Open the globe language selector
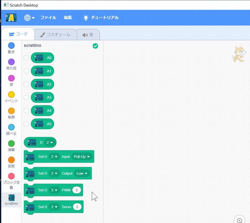 pyautogui.click(x=29, y=18)
